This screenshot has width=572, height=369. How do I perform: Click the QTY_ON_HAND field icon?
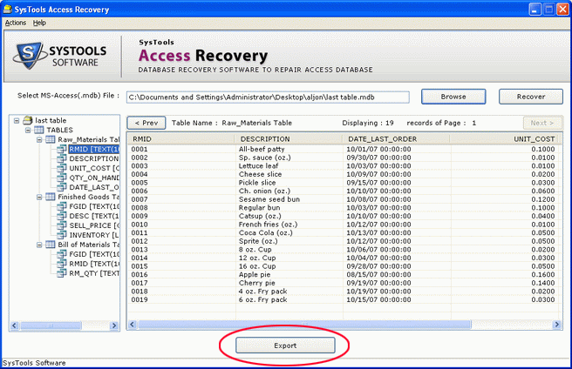62,178
